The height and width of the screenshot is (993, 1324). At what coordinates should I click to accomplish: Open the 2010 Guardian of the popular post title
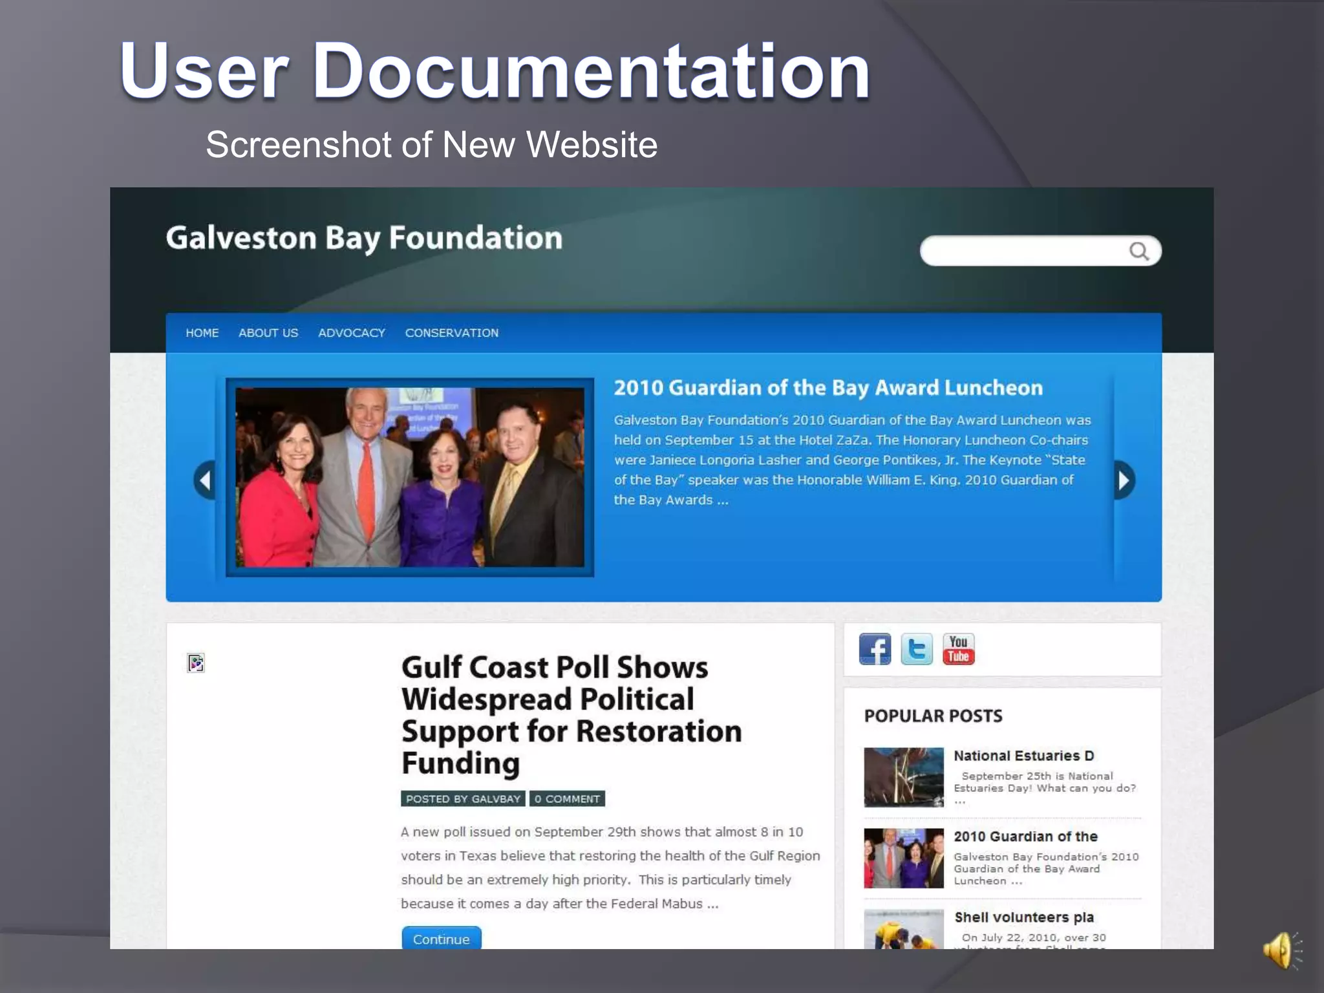pyautogui.click(x=1026, y=837)
